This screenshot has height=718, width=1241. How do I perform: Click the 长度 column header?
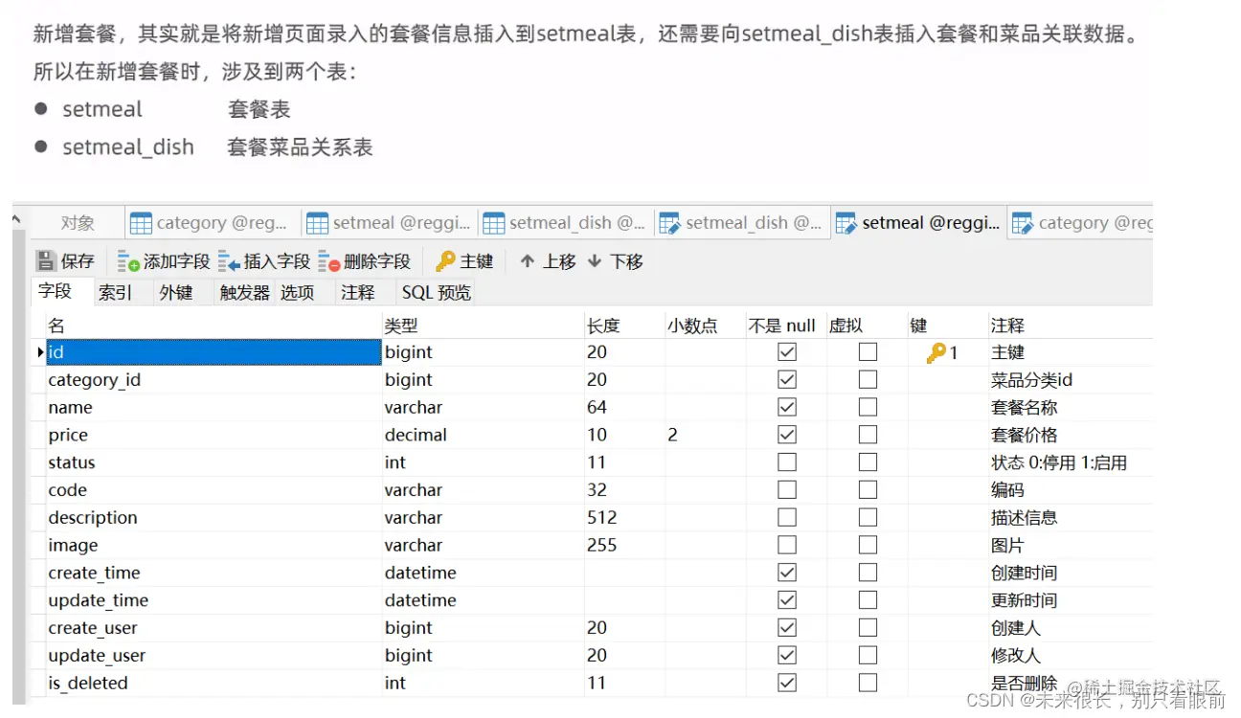click(624, 325)
